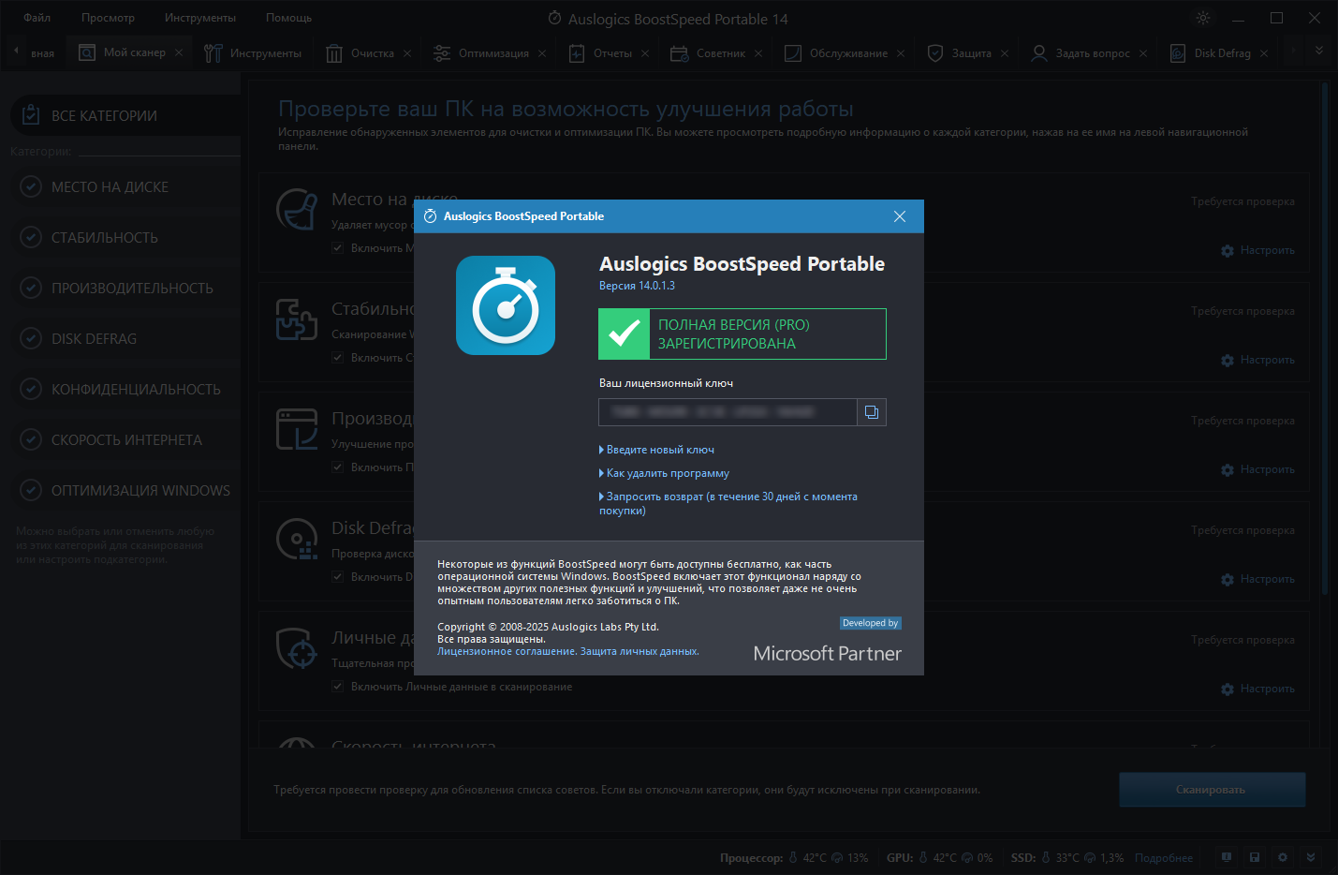The image size is (1338, 875).
Task: Click the notification icon in the status bar
Action: pos(1227,857)
